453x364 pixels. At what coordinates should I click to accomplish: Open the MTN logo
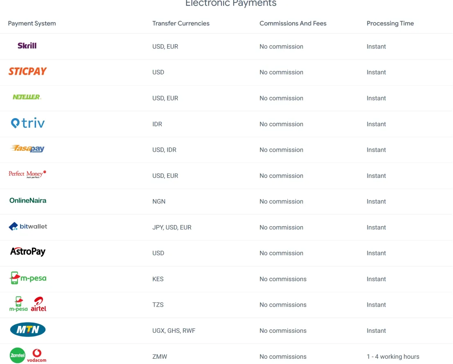(x=28, y=330)
